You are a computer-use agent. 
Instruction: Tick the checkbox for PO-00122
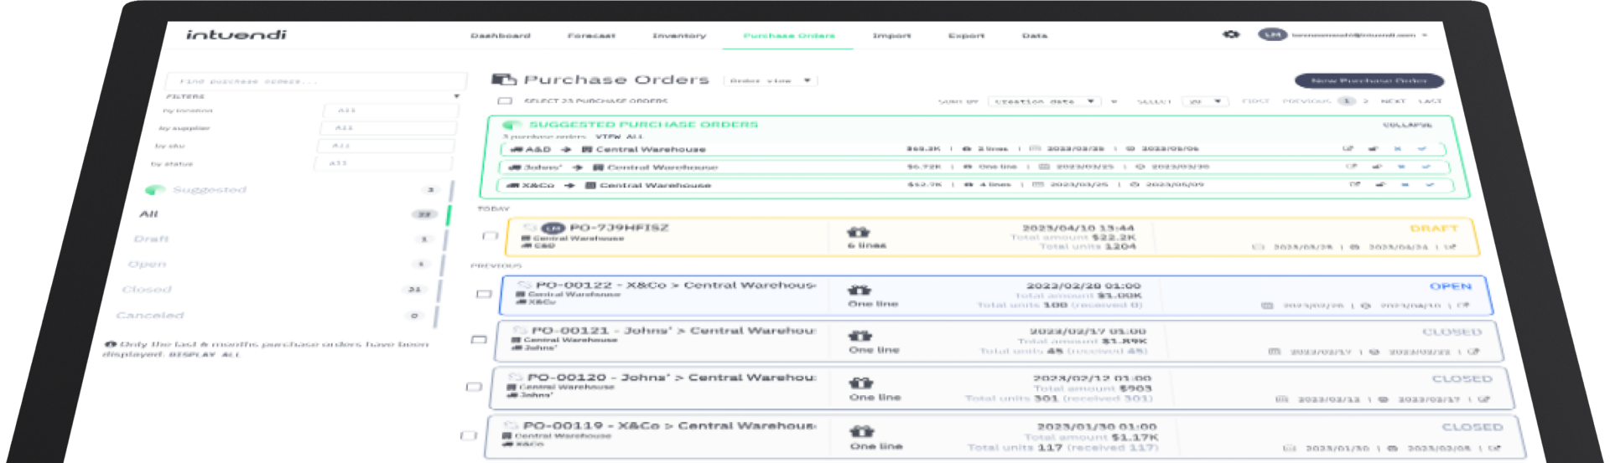[x=484, y=294]
